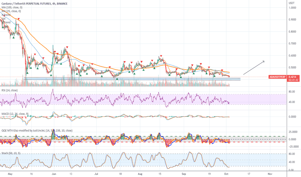Open the MACD (12, 26, close, 9) label
Viewport: 301px width, 177px height.
click(15, 114)
